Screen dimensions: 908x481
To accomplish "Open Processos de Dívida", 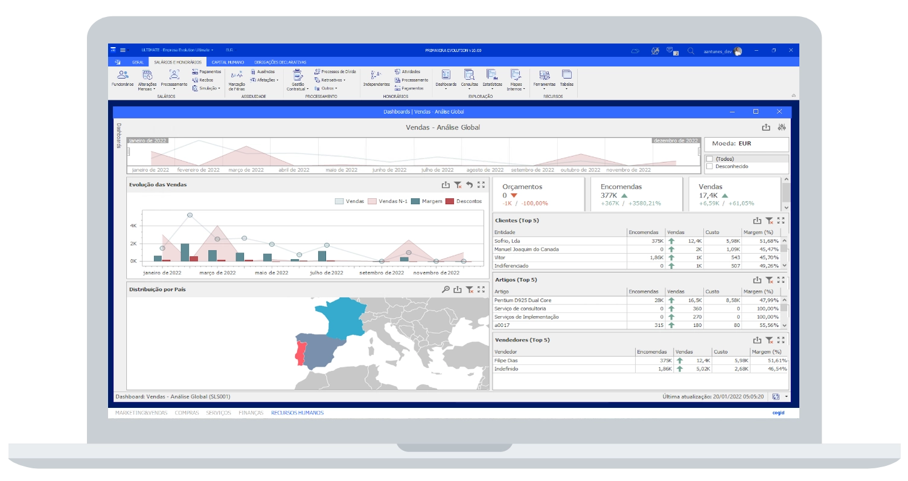I will coord(335,71).
